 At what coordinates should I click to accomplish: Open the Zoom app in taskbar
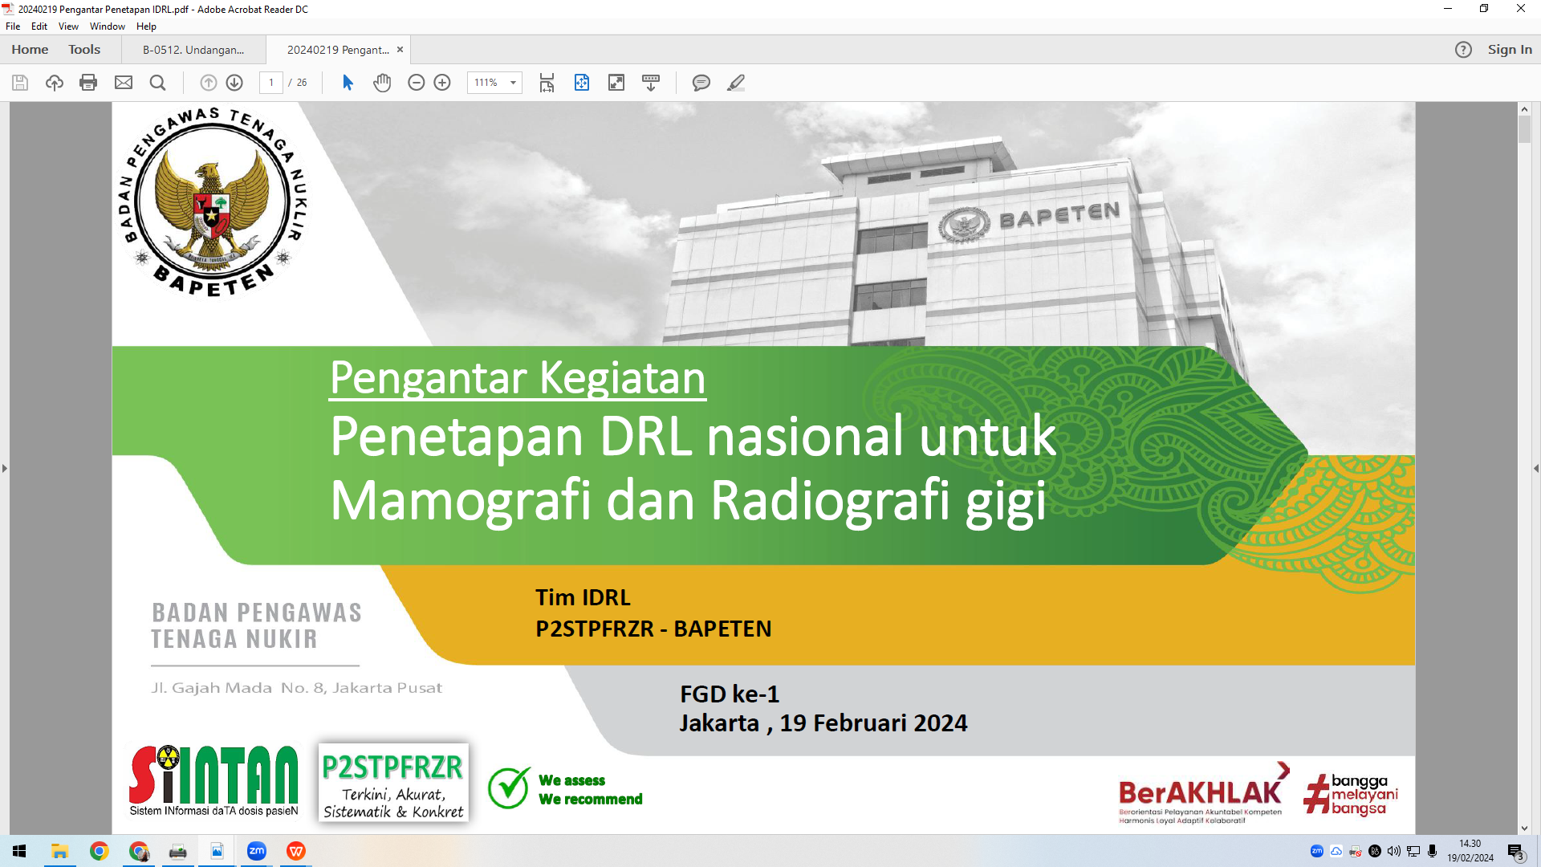[257, 851]
